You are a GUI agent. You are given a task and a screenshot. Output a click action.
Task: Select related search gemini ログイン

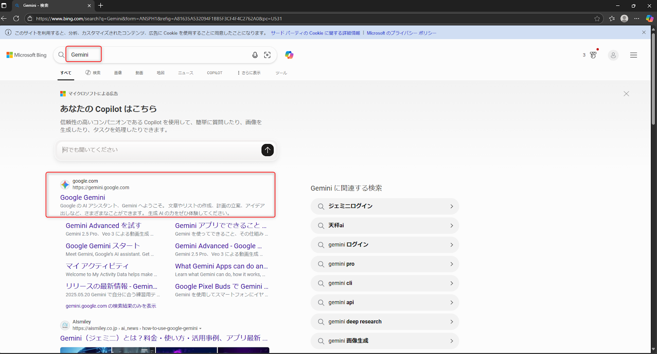coord(385,245)
